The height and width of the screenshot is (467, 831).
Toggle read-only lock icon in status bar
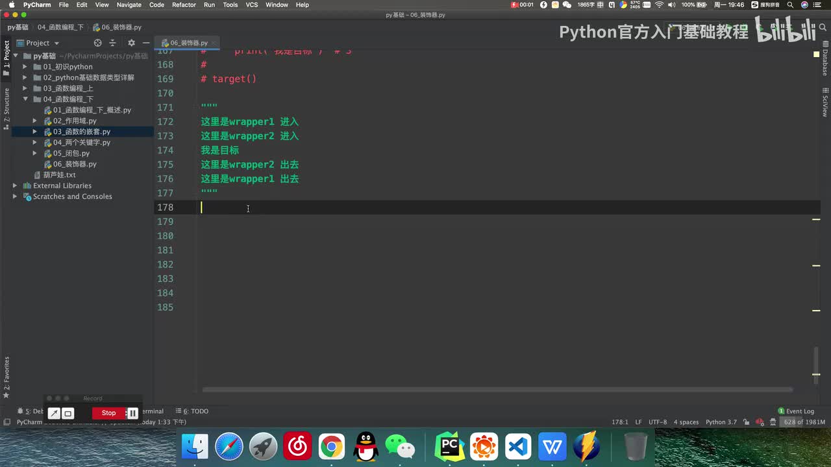(747, 422)
